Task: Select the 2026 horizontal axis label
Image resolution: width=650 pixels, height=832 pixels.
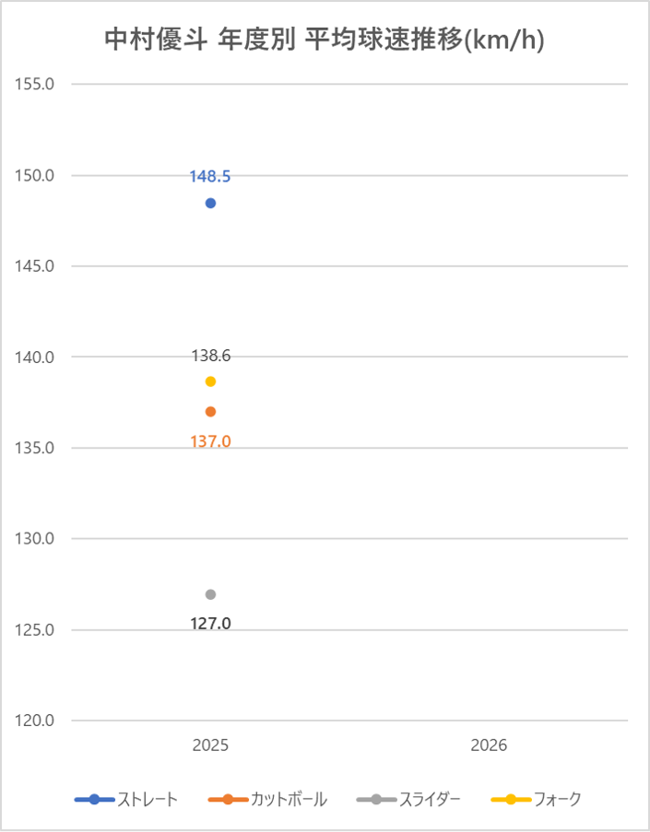Action: tap(489, 745)
